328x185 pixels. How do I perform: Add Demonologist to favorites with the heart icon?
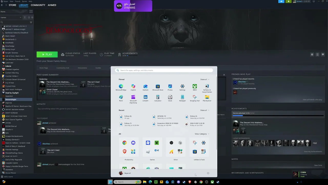pyautogui.click(x=323, y=54)
